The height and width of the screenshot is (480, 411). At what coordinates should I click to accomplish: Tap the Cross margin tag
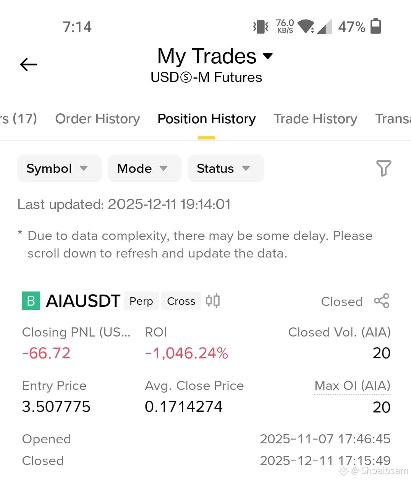pos(181,301)
